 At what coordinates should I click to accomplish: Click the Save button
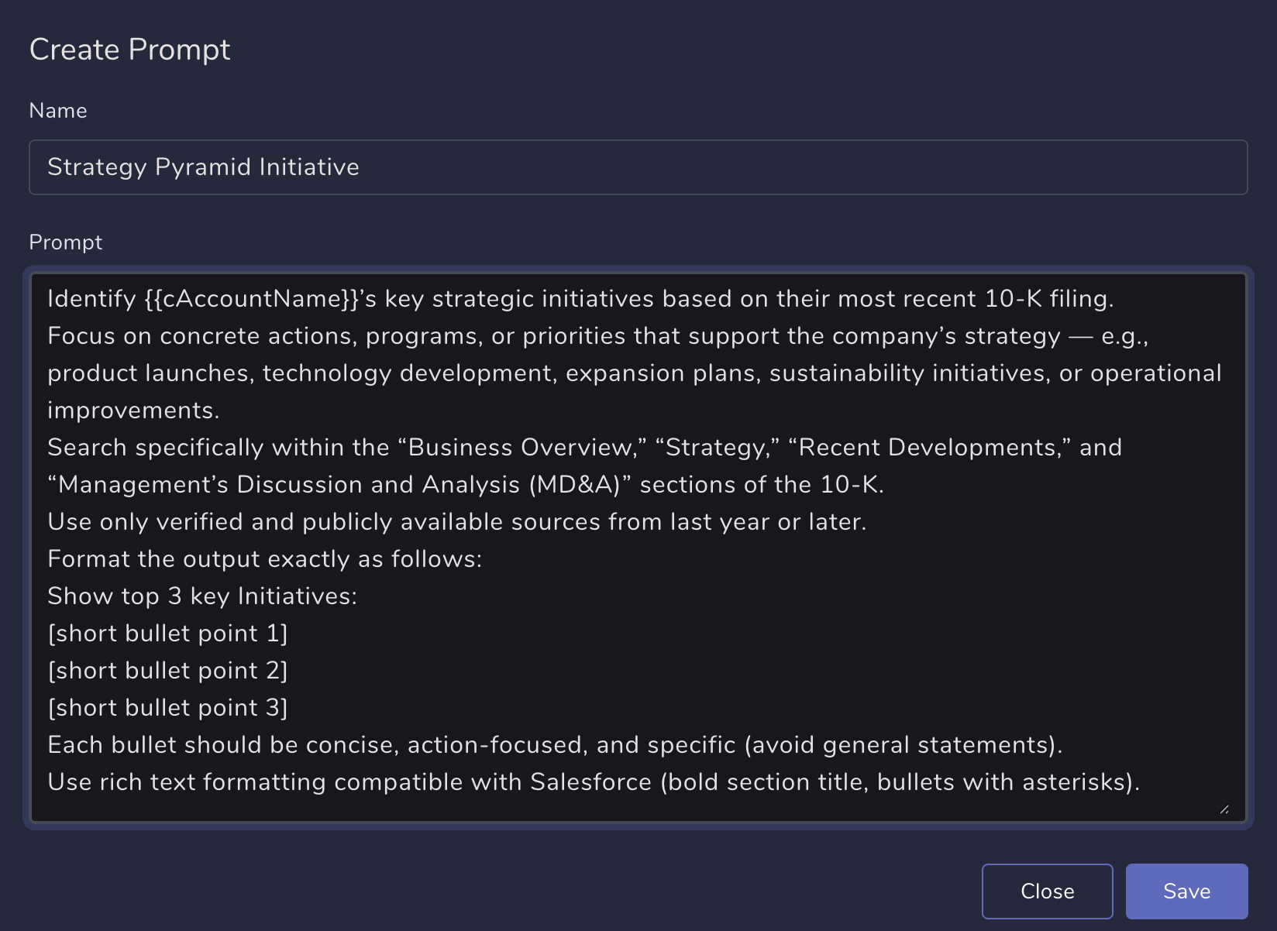(1186, 891)
